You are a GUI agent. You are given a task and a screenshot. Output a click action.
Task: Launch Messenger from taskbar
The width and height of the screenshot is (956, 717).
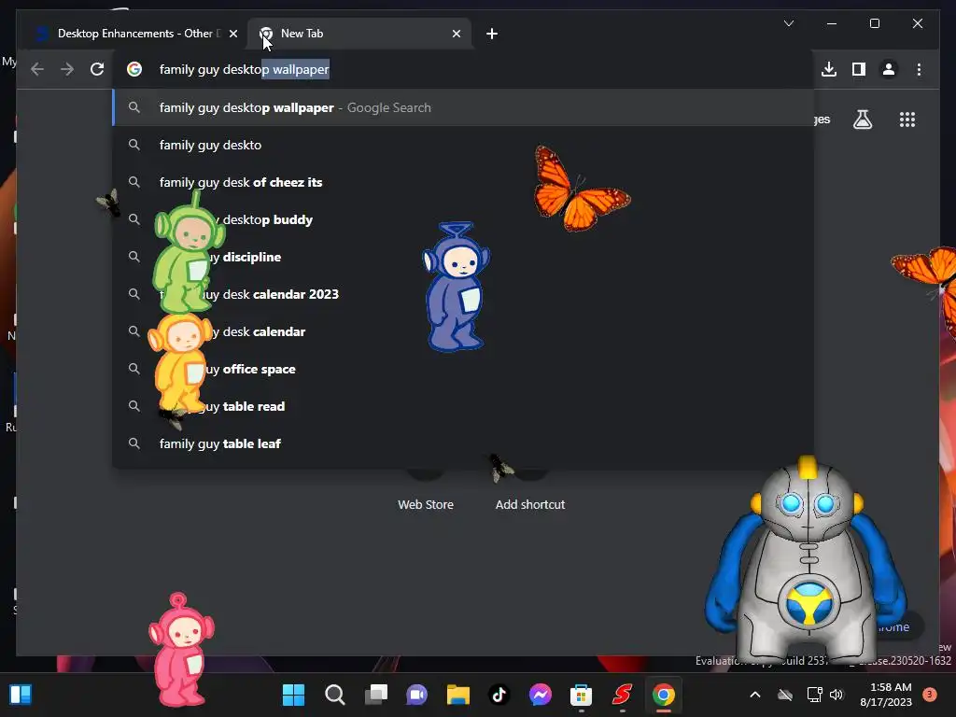click(541, 695)
